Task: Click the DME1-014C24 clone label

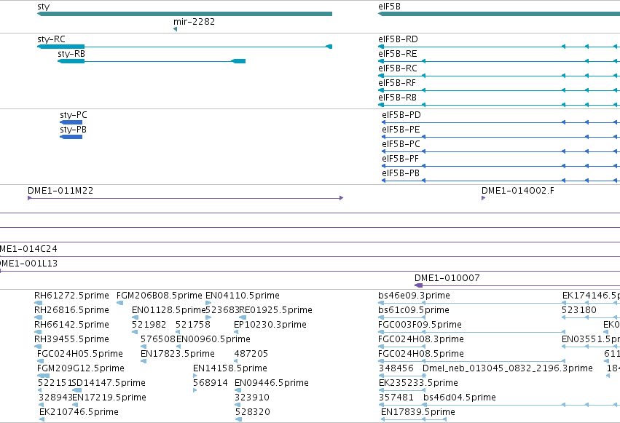Action: click(x=28, y=249)
